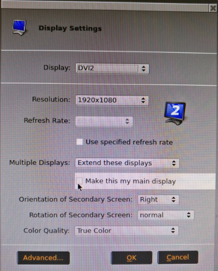Expand the Multiple Displays combo box
The height and width of the screenshot is (271, 218).
pos(128,163)
